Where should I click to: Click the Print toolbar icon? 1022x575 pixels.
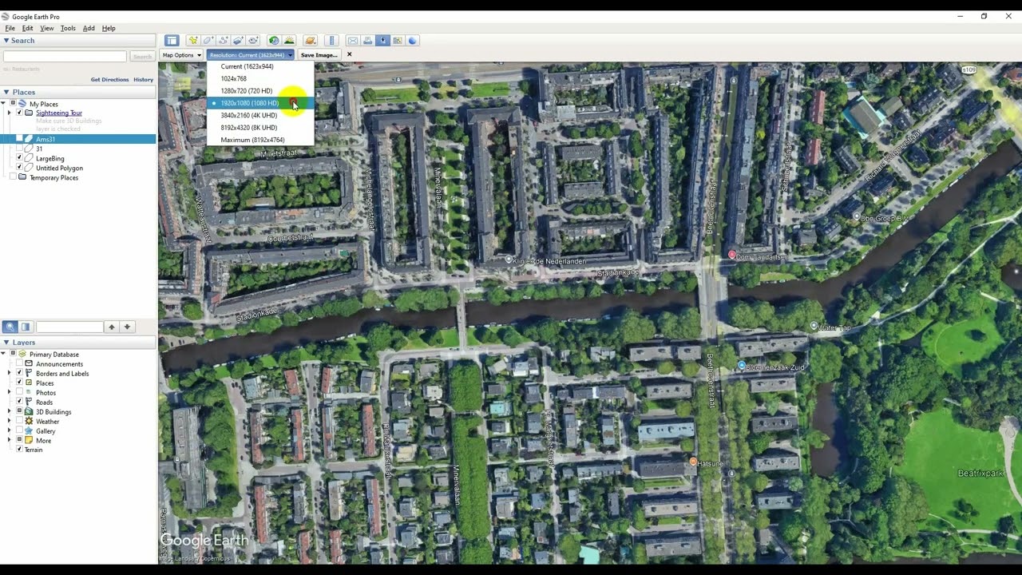pos(368,41)
